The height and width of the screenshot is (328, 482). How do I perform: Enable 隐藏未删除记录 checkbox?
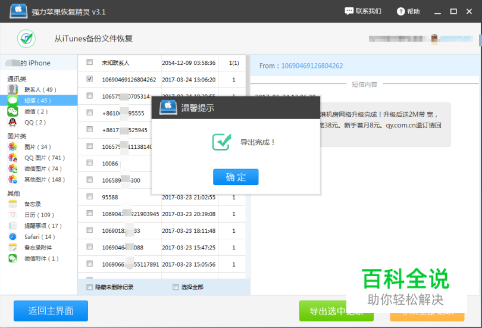coord(89,287)
